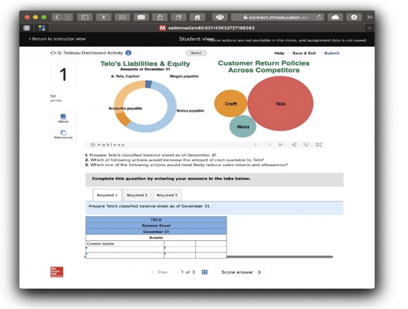Open first account dropdown under Current assets
This screenshot has width=408, height=309.
coord(125,249)
